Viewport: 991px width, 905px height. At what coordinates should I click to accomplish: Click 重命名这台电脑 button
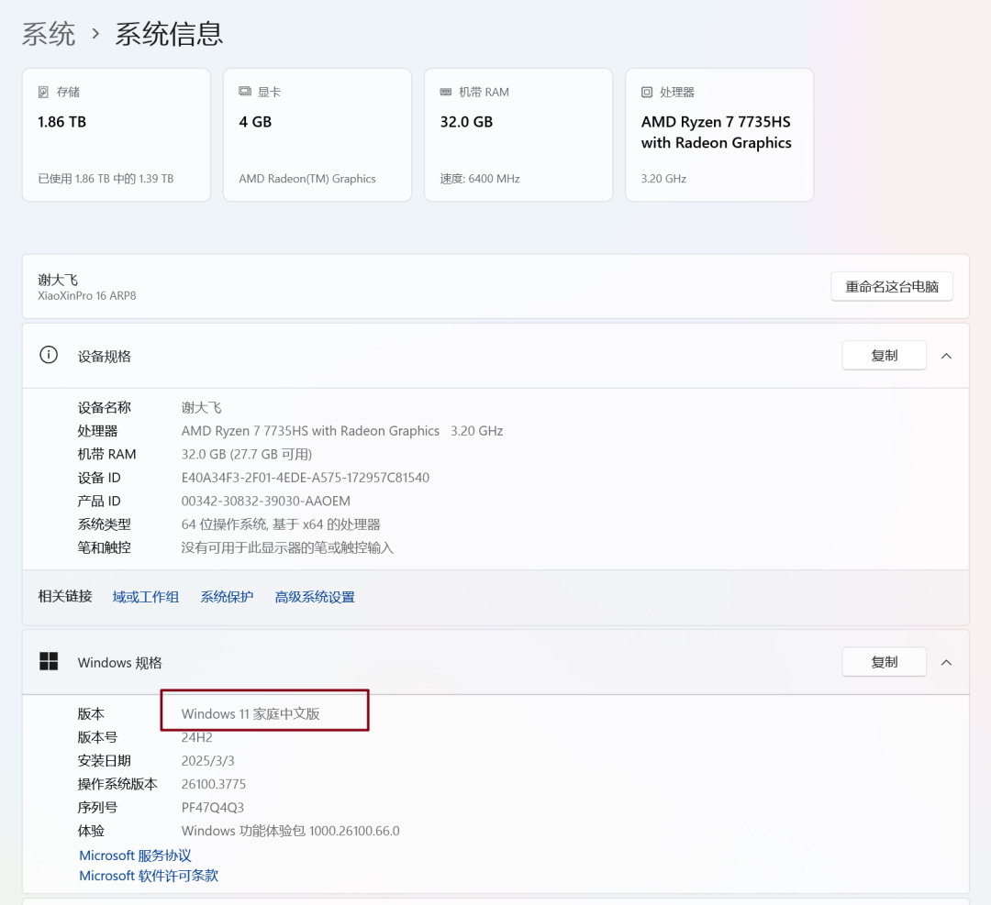click(x=892, y=287)
